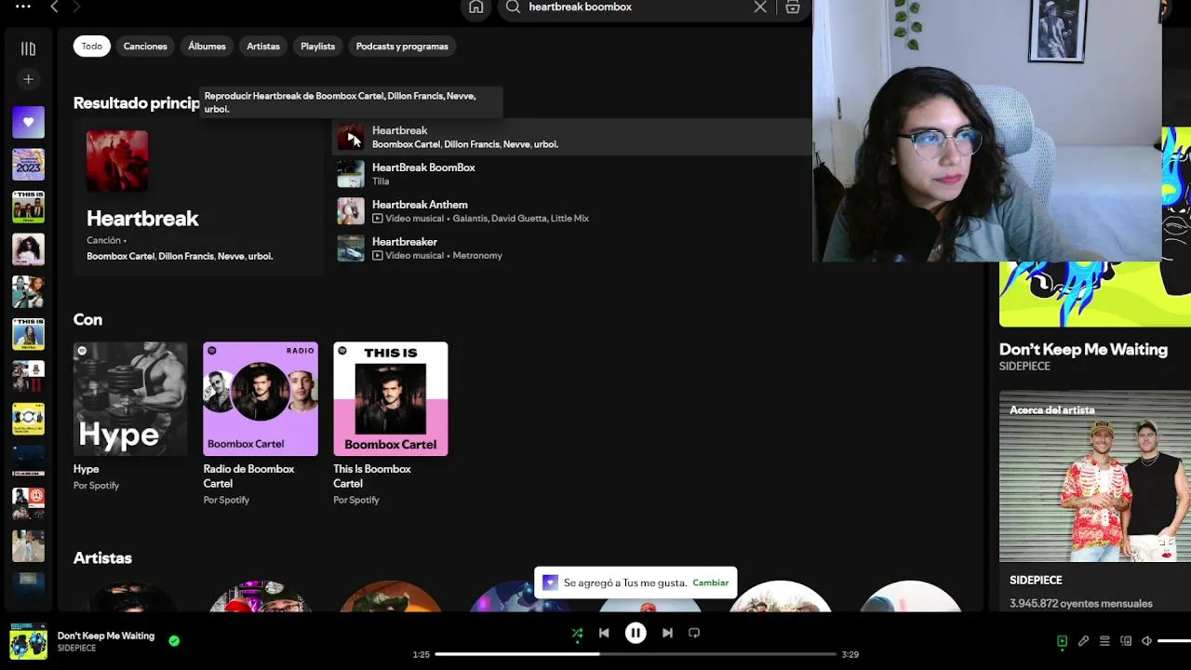Viewport: 1191px width, 670px height.
Task: Adjust the volume slider
Action: click(x=1174, y=641)
